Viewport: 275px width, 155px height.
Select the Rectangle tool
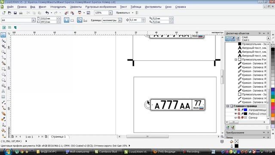coord(3,69)
